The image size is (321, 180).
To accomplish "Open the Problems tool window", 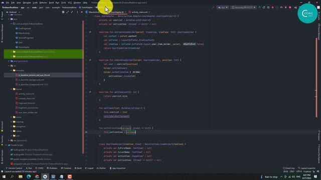I will 52,168.
